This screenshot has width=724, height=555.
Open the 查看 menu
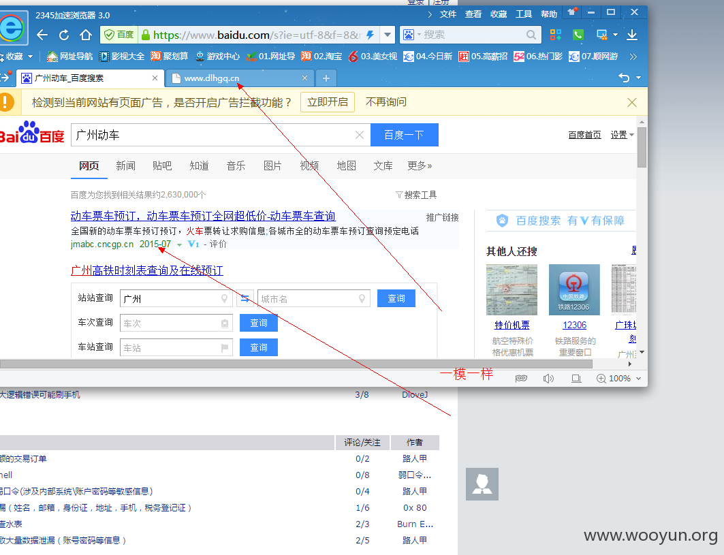(x=473, y=14)
